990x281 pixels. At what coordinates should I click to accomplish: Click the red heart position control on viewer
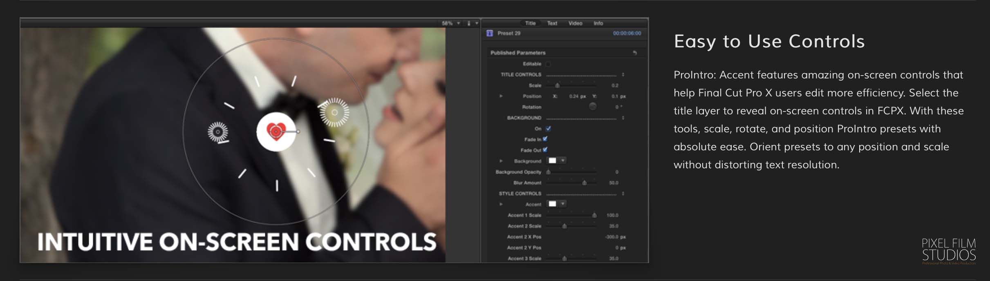coord(276,132)
